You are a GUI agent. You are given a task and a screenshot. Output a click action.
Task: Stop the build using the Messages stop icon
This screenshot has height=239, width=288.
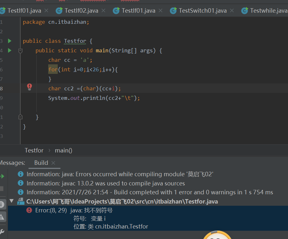coord(2,189)
